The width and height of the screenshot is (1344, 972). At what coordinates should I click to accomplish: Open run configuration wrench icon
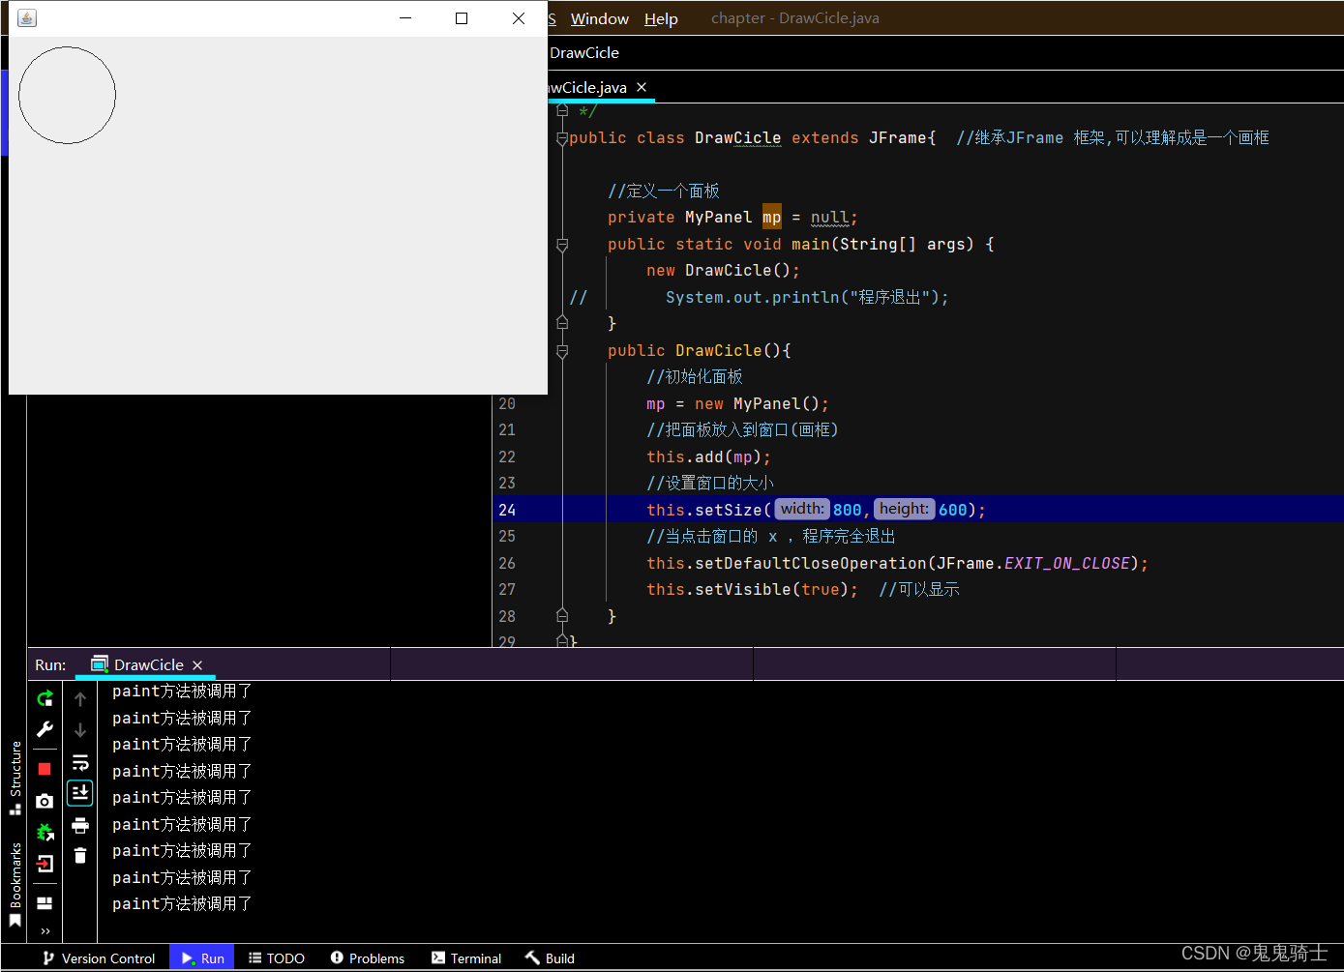[x=45, y=729]
